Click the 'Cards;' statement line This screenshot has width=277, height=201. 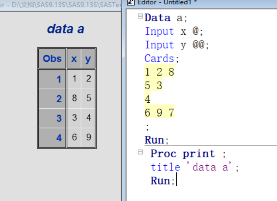pos(162,58)
